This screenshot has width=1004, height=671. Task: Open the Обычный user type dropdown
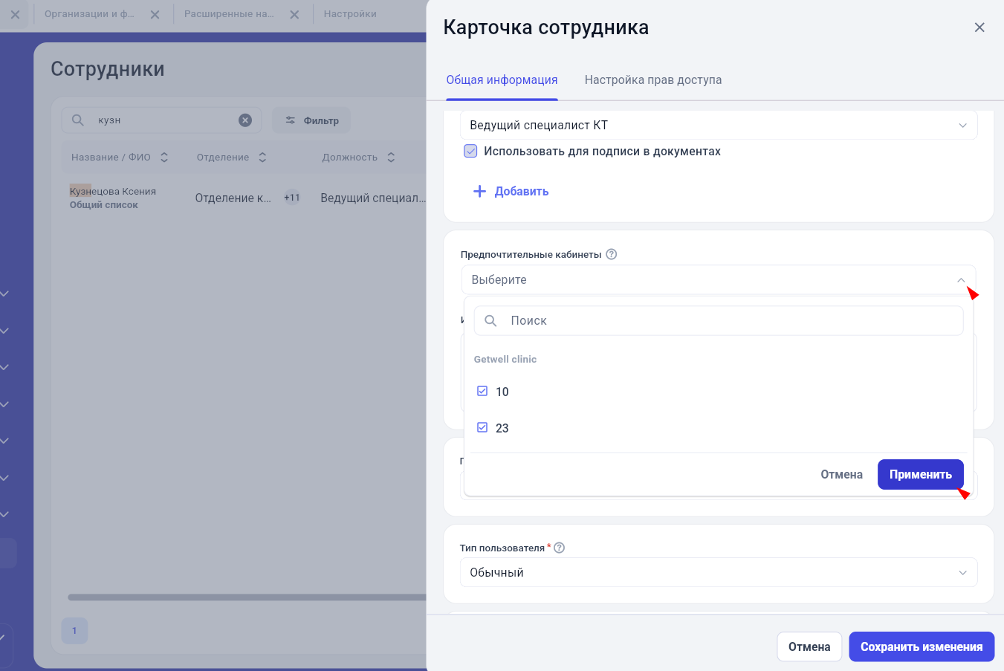coord(719,572)
